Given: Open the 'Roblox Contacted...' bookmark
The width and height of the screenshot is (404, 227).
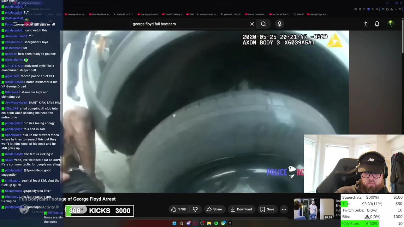Looking at the screenshot, I should pos(255,15).
